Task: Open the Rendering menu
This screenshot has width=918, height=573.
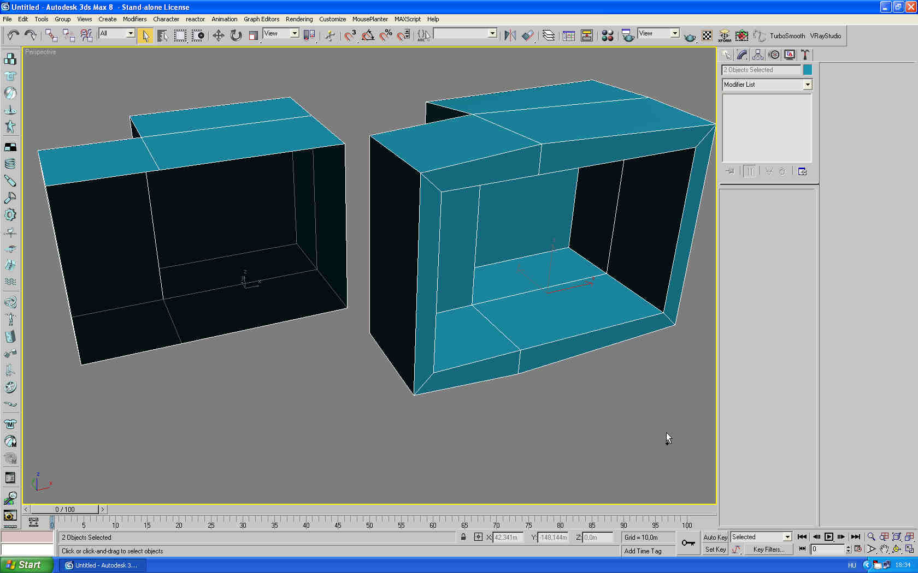Action: 299,19
